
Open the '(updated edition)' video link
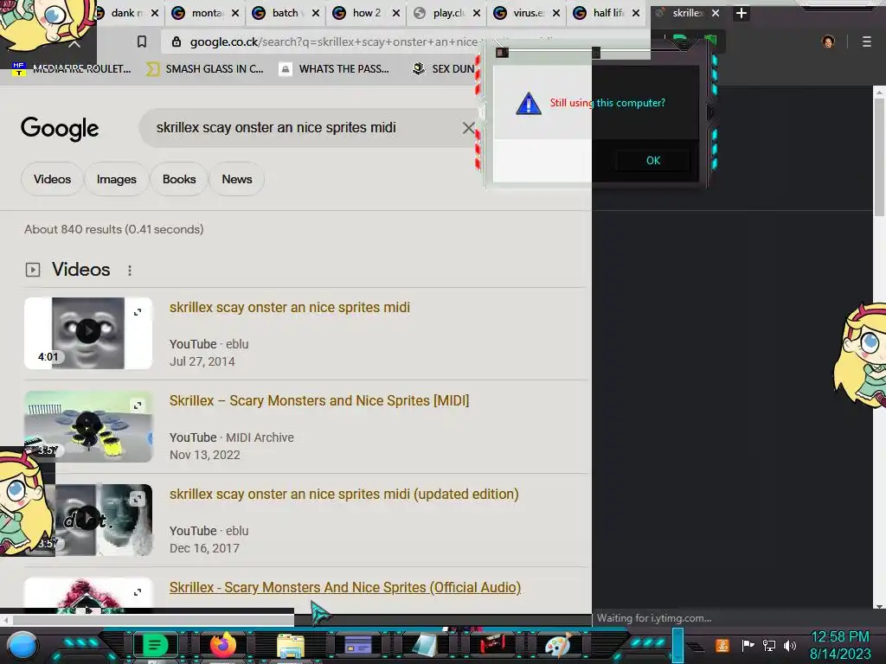point(343,494)
